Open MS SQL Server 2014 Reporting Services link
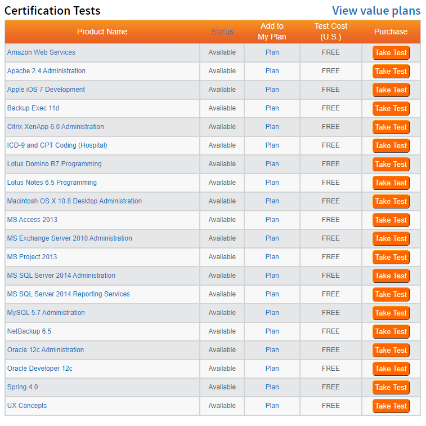 pos(68,294)
